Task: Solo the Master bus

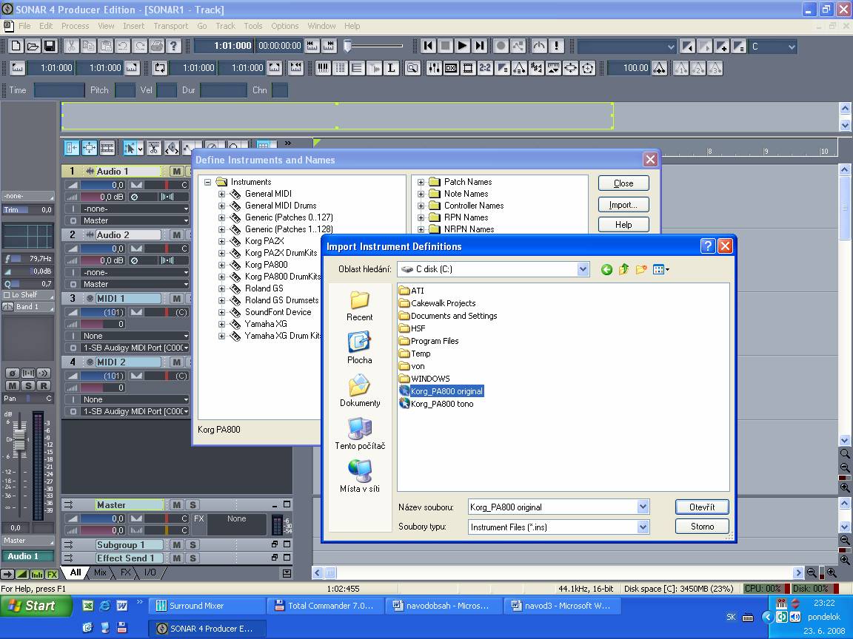Action: point(192,505)
